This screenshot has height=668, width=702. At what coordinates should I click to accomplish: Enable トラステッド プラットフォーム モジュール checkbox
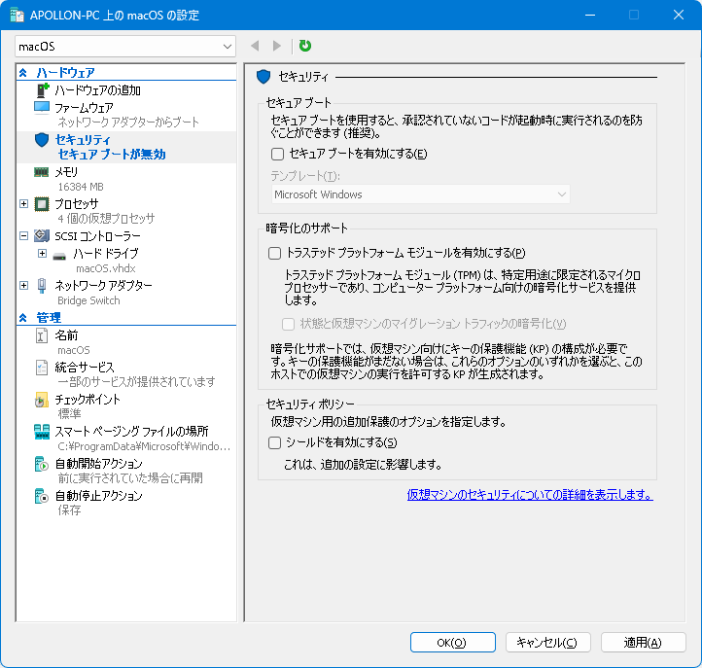pos(274,254)
